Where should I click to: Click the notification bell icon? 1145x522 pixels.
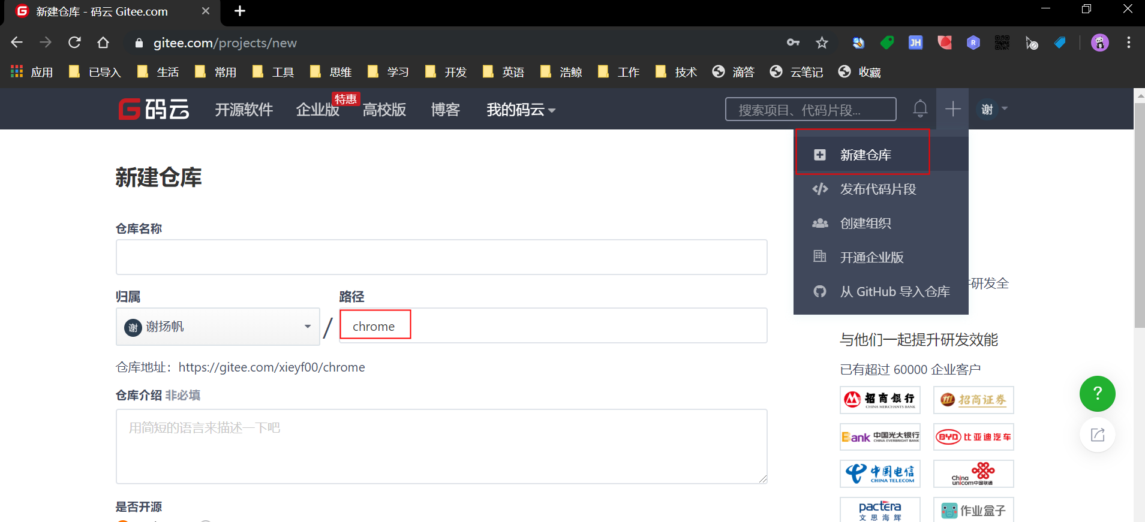[920, 108]
